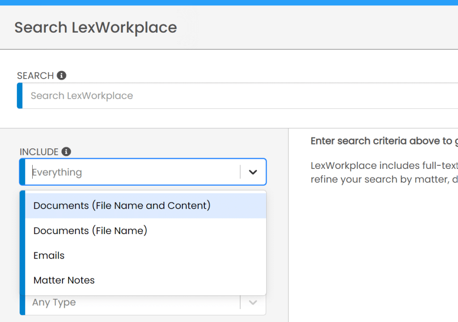The width and height of the screenshot is (458, 322).
Task: Click the INCLUDE section label
Action: point(38,152)
